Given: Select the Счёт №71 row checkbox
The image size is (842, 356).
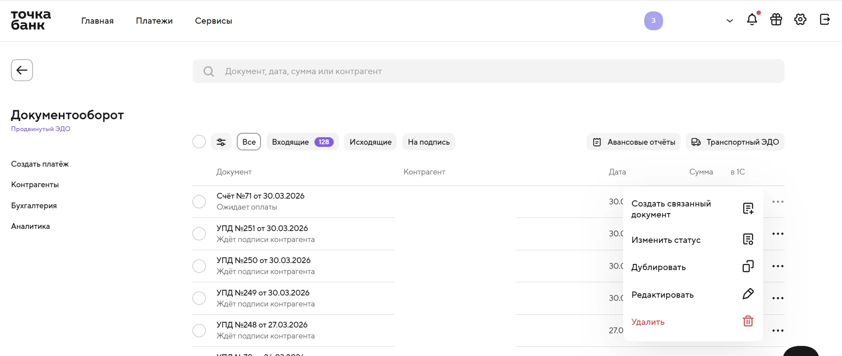Looking at the screenshot, I should coord(199,202).
